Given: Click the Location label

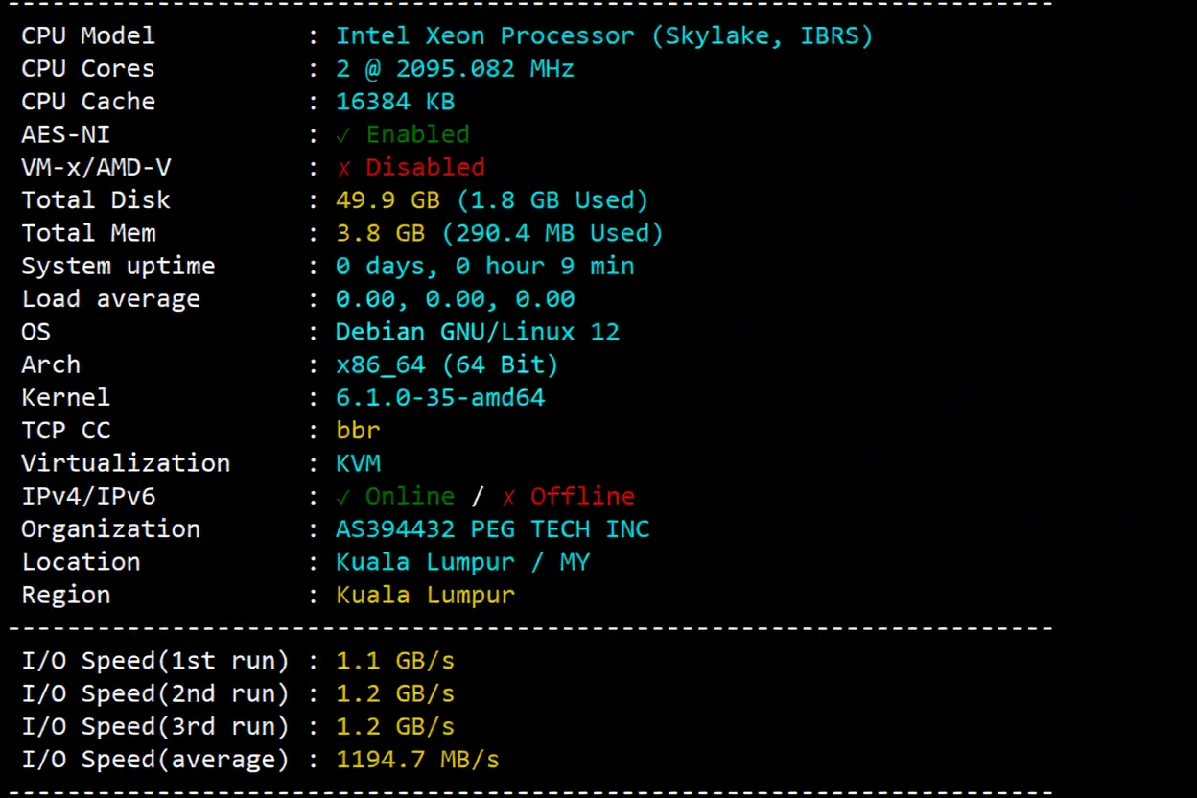Looking at the screenshot, I should tap(81, 562).
